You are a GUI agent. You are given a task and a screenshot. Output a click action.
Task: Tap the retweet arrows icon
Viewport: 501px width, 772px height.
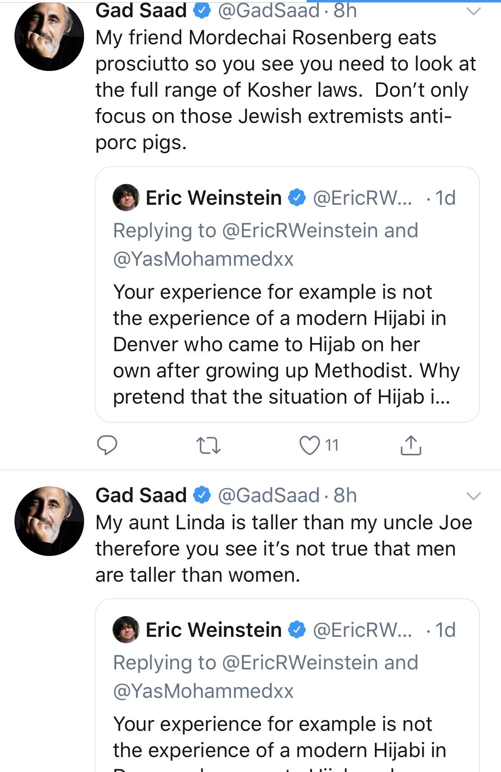coord(208,445)
